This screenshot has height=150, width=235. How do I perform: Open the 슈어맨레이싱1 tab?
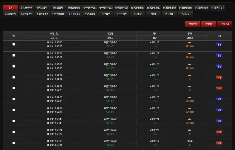pos(185,8)
